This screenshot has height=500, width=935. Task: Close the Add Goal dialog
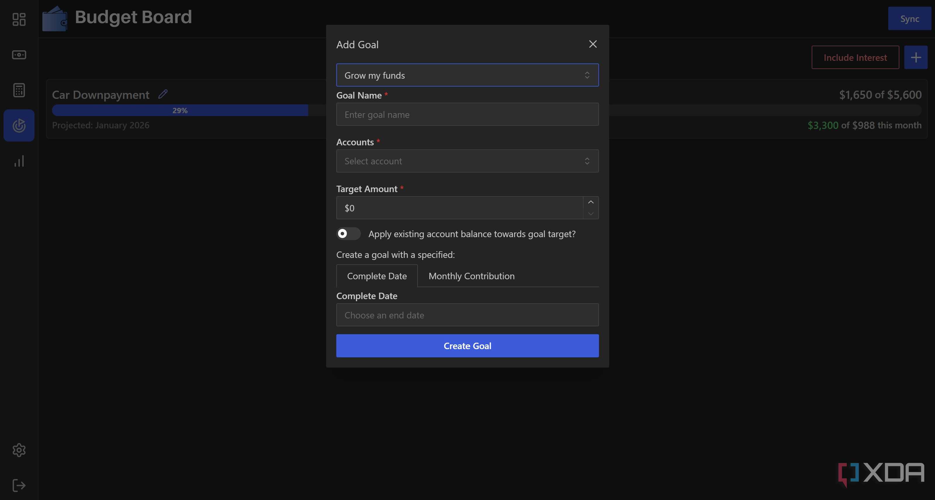[x=593, y=44]
